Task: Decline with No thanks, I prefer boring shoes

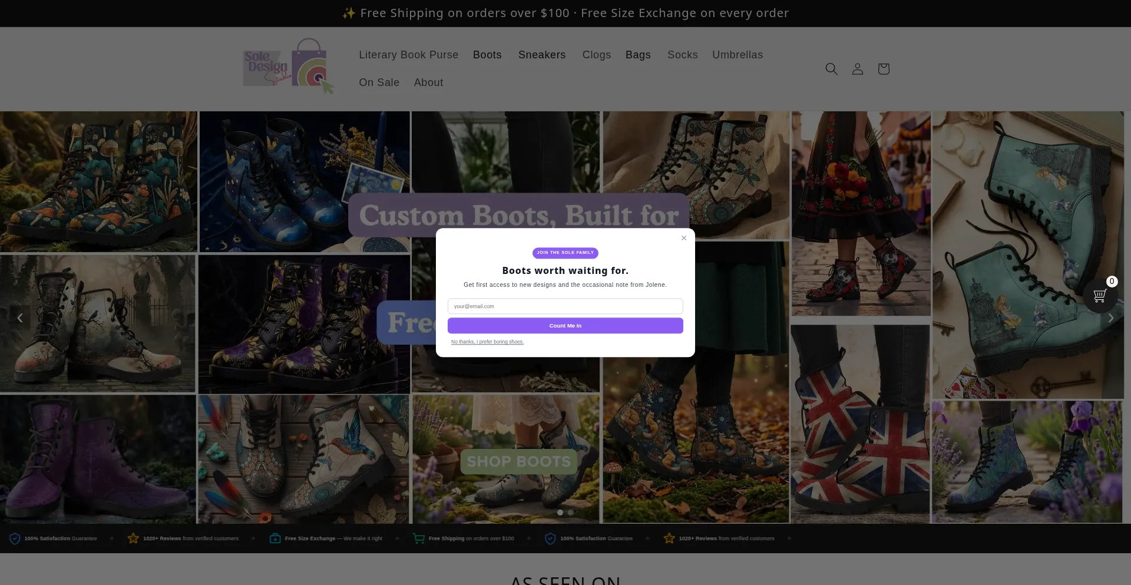Action: tap(487, 342)
